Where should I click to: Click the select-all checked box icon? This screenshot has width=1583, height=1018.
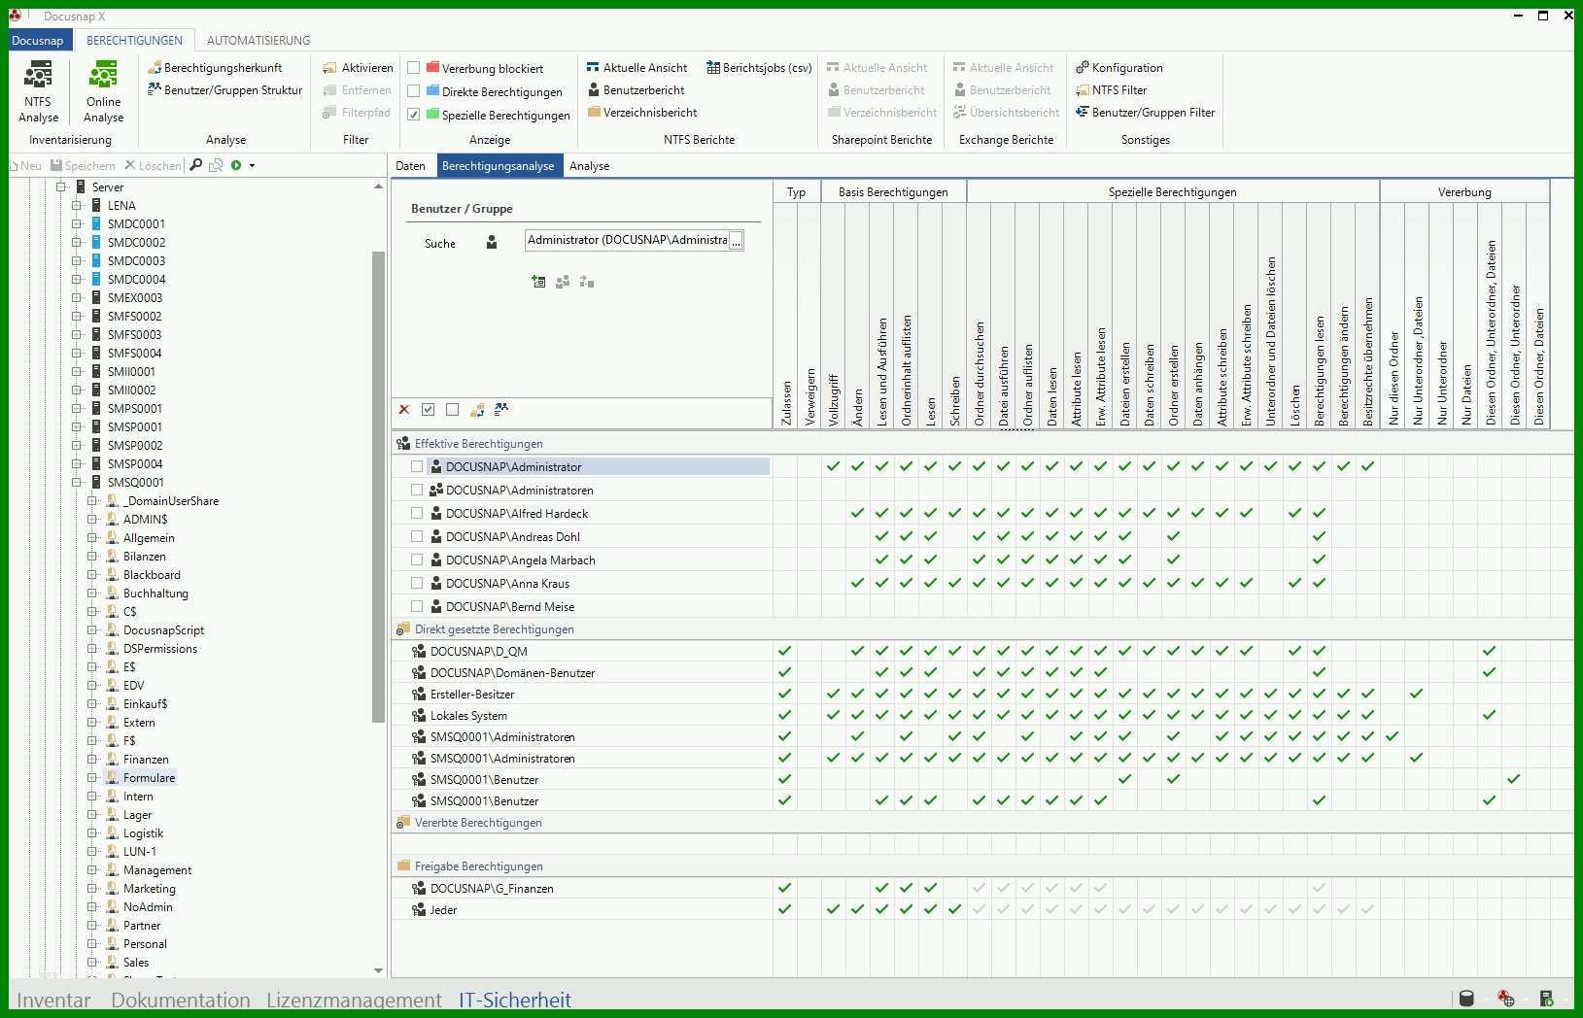coord(428,410)
